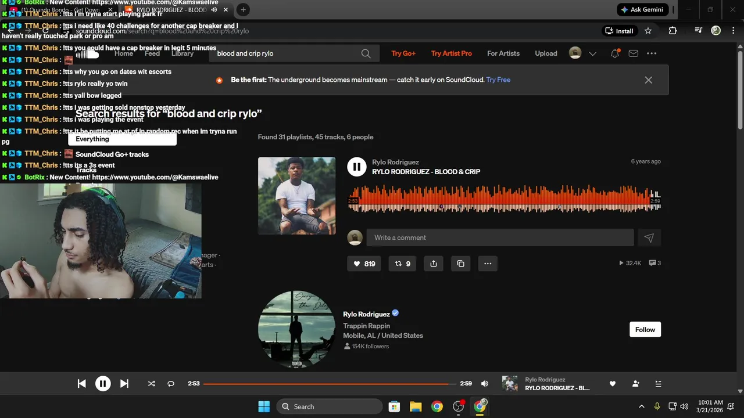Pause the track using the waveform pause button

tap(356, 167)
